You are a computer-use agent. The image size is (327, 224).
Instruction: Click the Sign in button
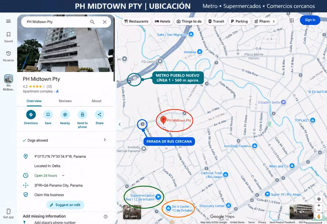click(310, 20)
